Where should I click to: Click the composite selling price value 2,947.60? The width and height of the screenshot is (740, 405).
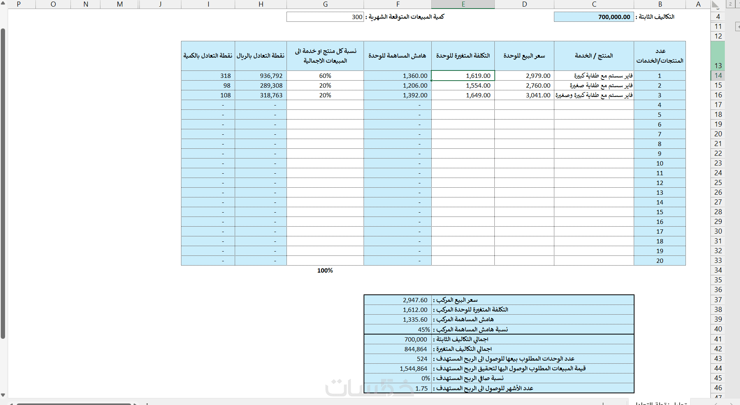click(398, 300)
